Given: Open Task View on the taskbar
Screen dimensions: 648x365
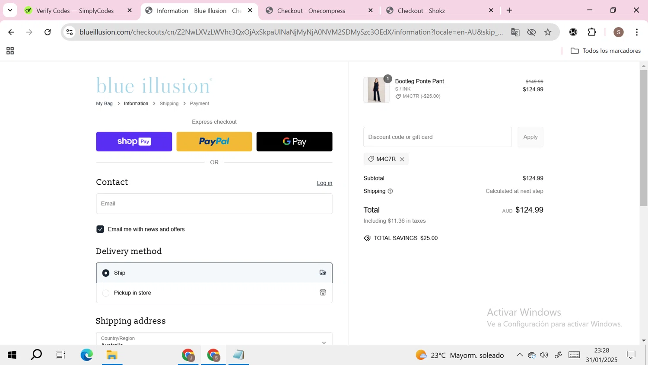Looking at the screenshot, I should [60, 355].
